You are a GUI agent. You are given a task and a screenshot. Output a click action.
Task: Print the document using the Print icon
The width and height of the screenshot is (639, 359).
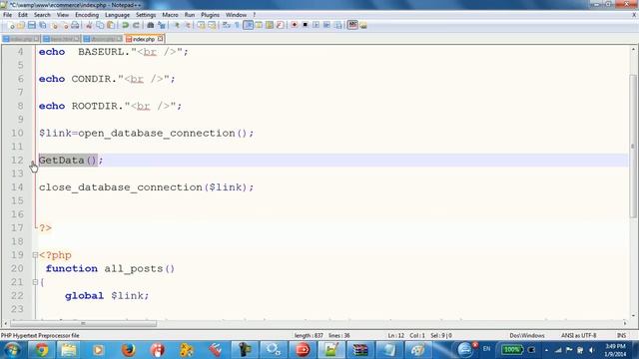(x=75, y=25)
